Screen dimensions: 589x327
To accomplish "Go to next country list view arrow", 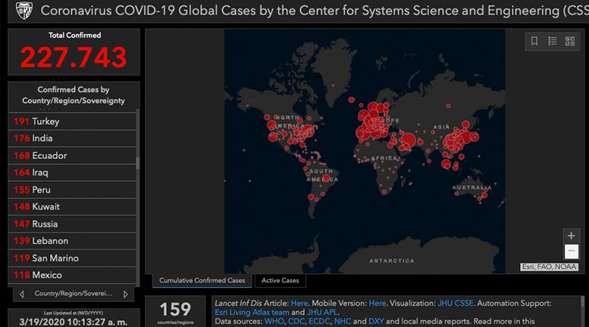I will tap(126, 294).
